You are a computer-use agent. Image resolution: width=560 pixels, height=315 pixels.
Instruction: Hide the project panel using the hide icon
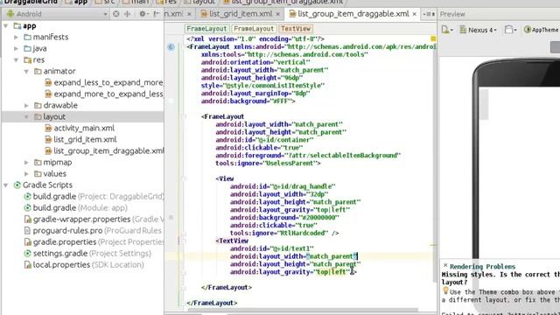pos(157,14)
